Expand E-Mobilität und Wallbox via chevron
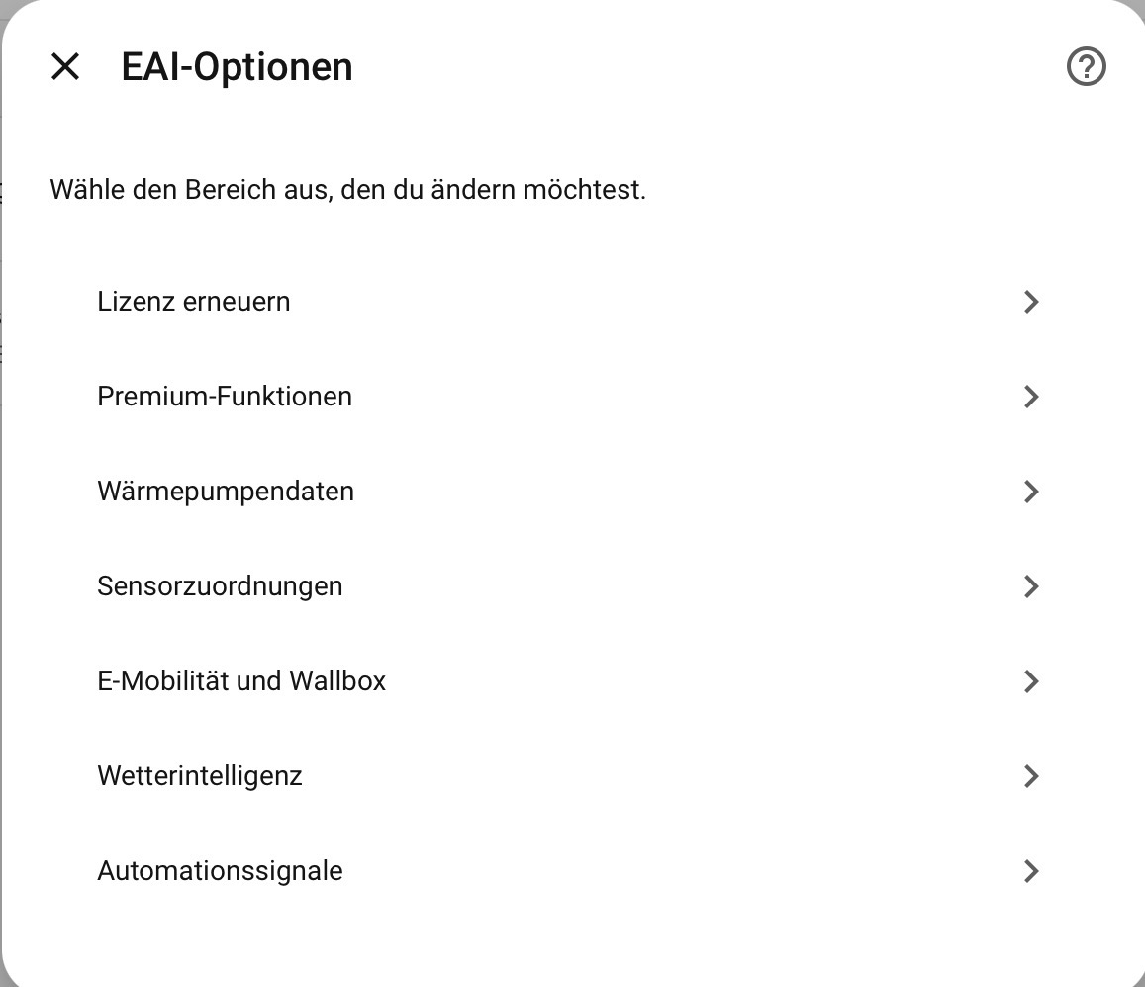1145x987 pixels. (x=1031, y=680)
